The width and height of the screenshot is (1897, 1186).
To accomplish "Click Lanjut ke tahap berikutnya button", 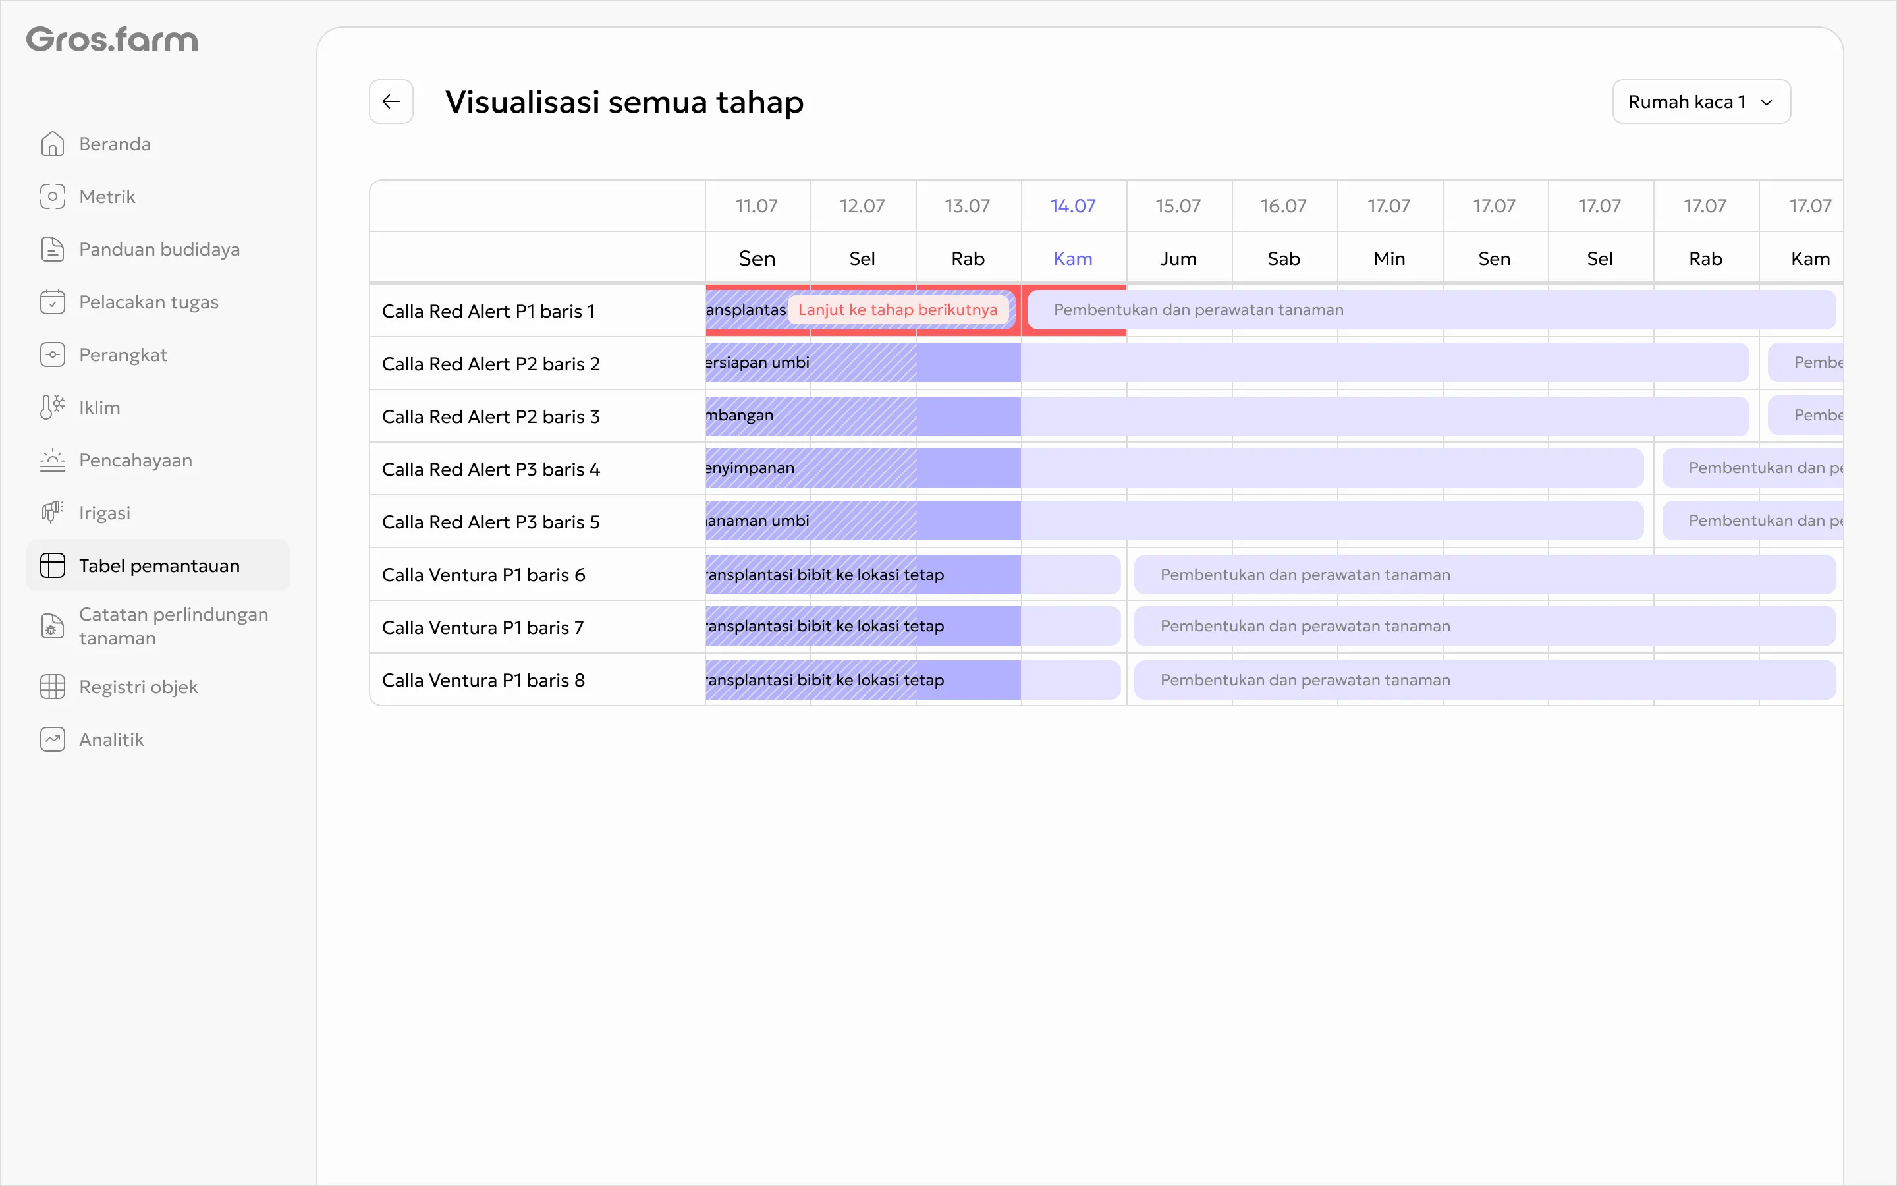I will click(x=898, y=309).
